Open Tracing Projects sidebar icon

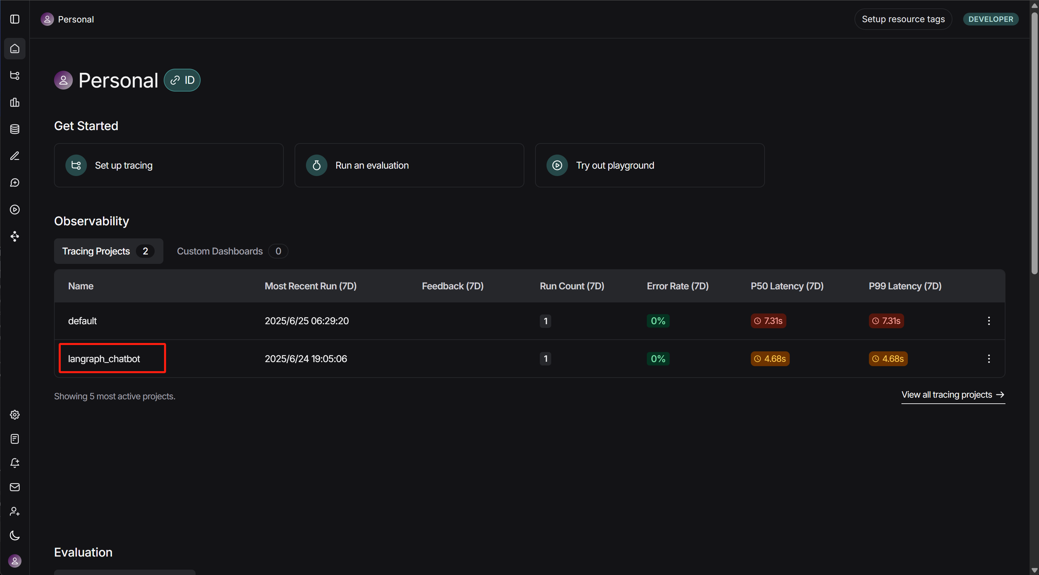[x=14, y=75]
